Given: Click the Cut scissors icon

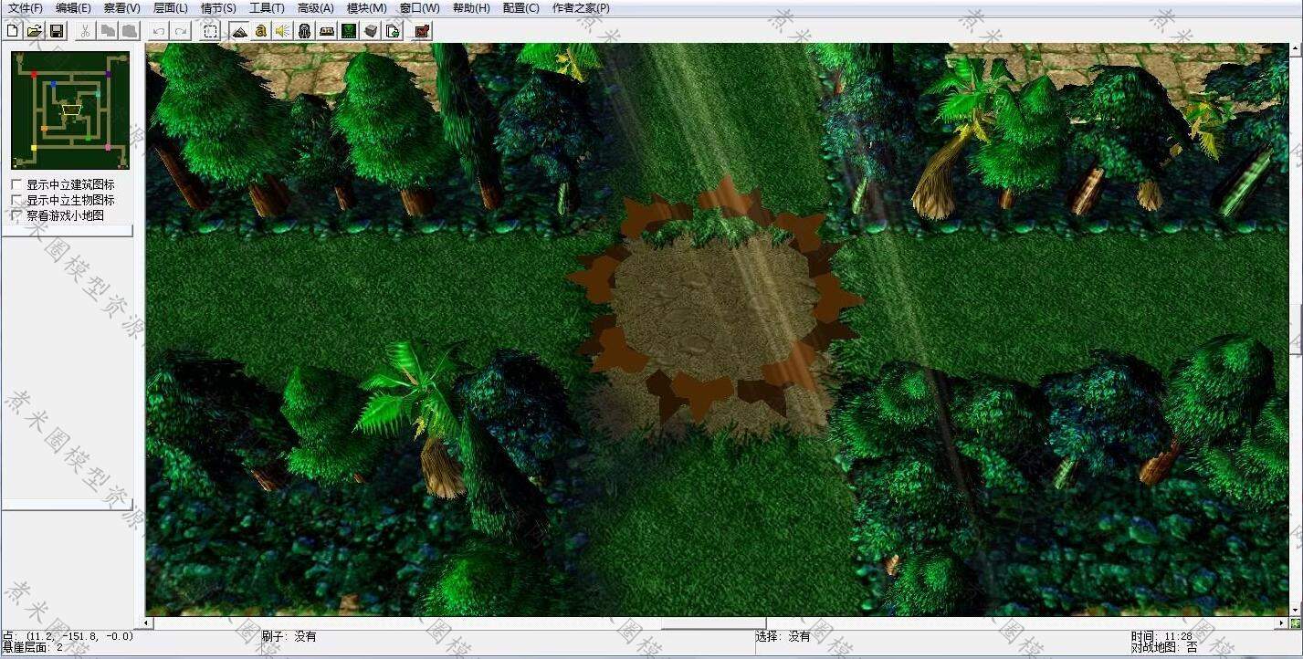Looking at the screenshot, I should coord(85,31).
